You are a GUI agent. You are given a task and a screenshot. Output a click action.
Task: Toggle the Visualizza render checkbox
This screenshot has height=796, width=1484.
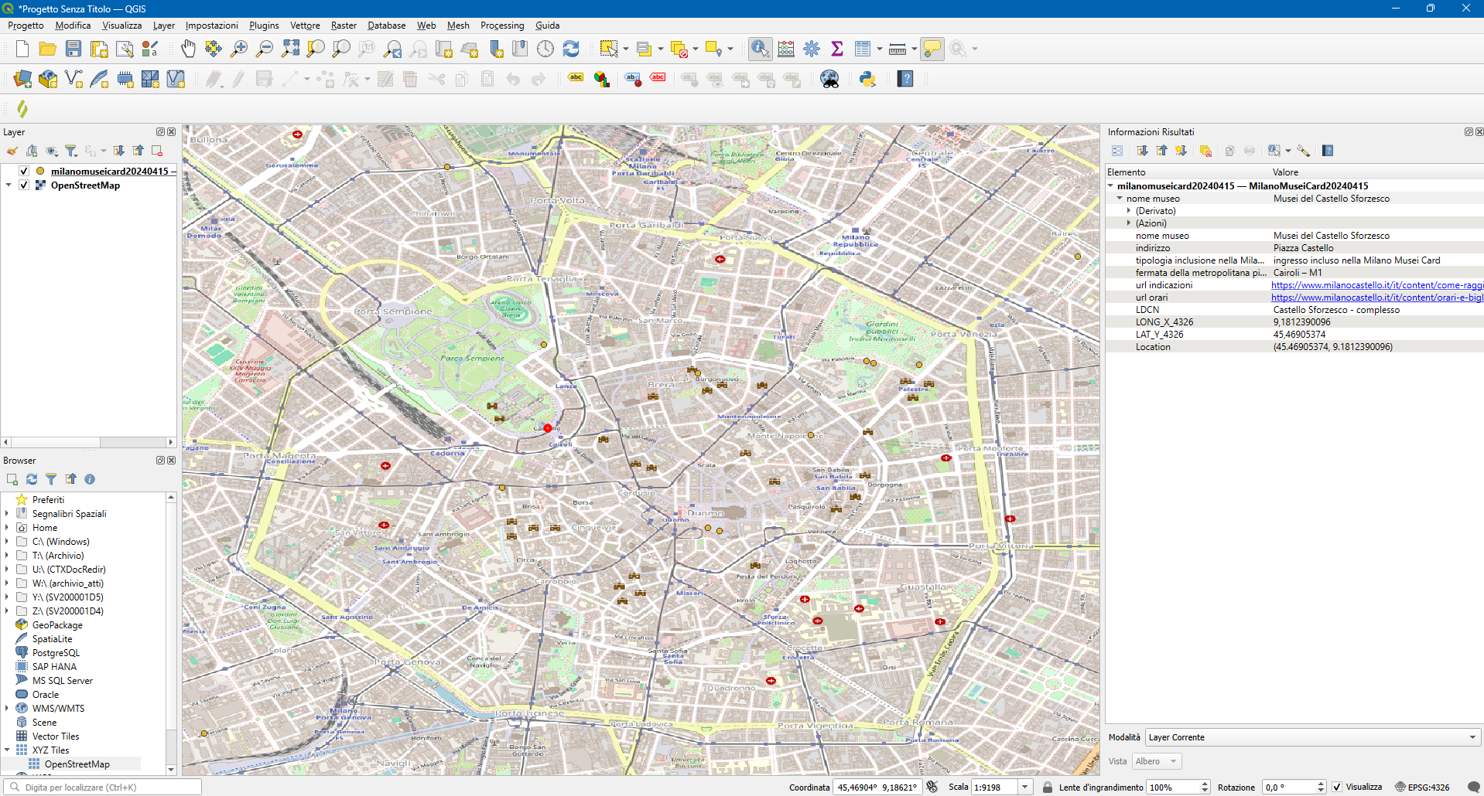point(1337,787)
